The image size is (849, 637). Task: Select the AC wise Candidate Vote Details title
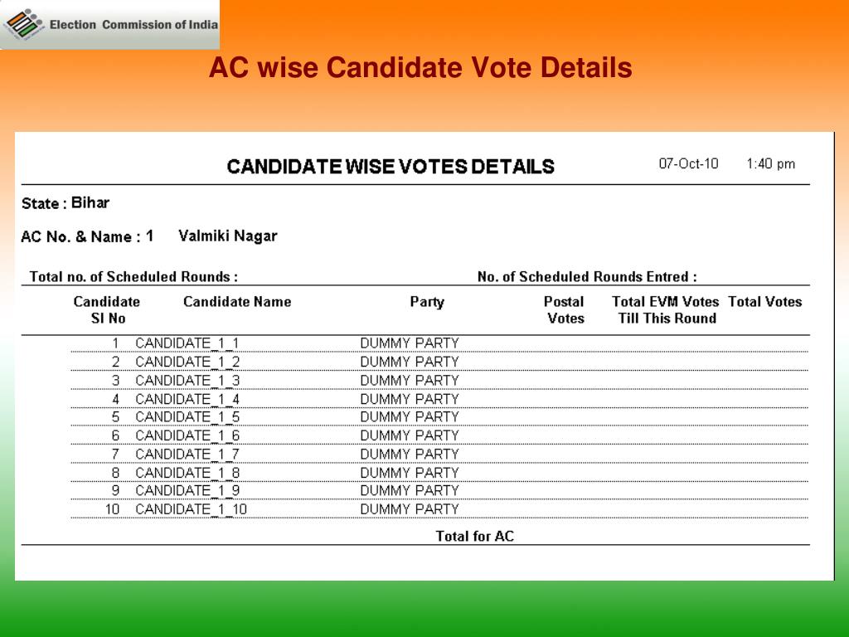coord(420,68)
